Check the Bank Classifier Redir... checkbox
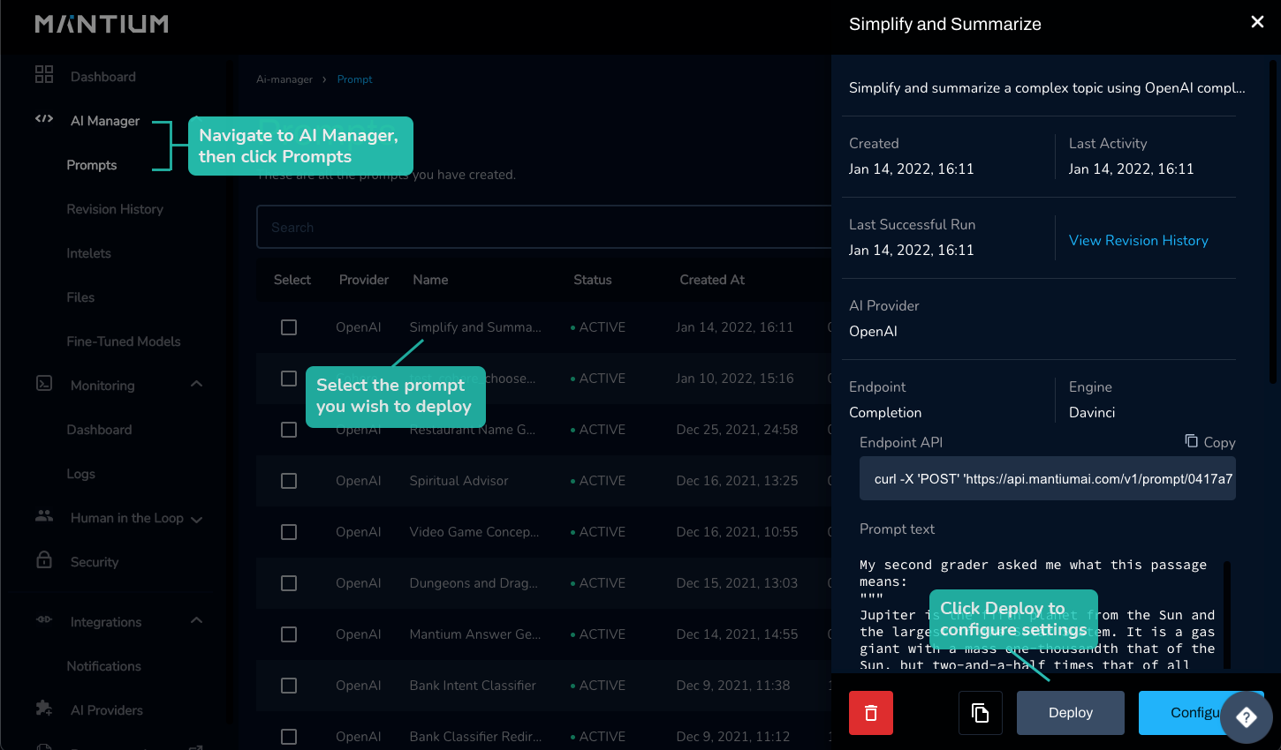This screenshot has width=1281, height=750. pos(289,737)
